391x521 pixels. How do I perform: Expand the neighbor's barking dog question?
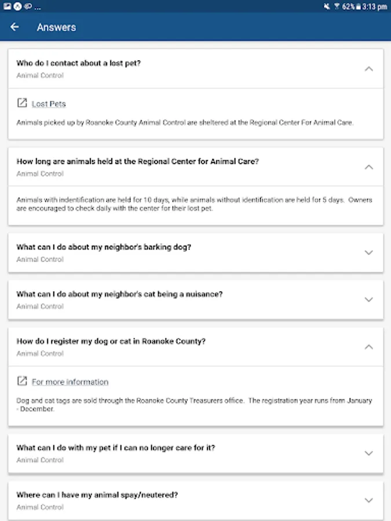click(368, 252)
